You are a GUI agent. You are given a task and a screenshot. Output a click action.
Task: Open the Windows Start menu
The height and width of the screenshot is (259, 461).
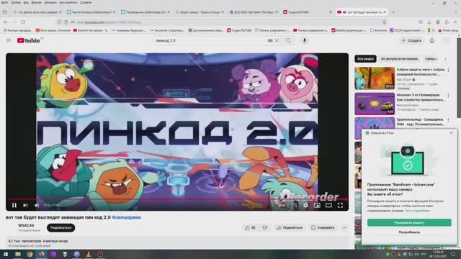pyautogui.click(x=6, y=254)
